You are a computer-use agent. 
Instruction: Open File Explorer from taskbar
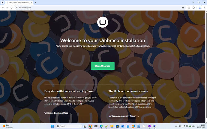[x=112, y=126]
